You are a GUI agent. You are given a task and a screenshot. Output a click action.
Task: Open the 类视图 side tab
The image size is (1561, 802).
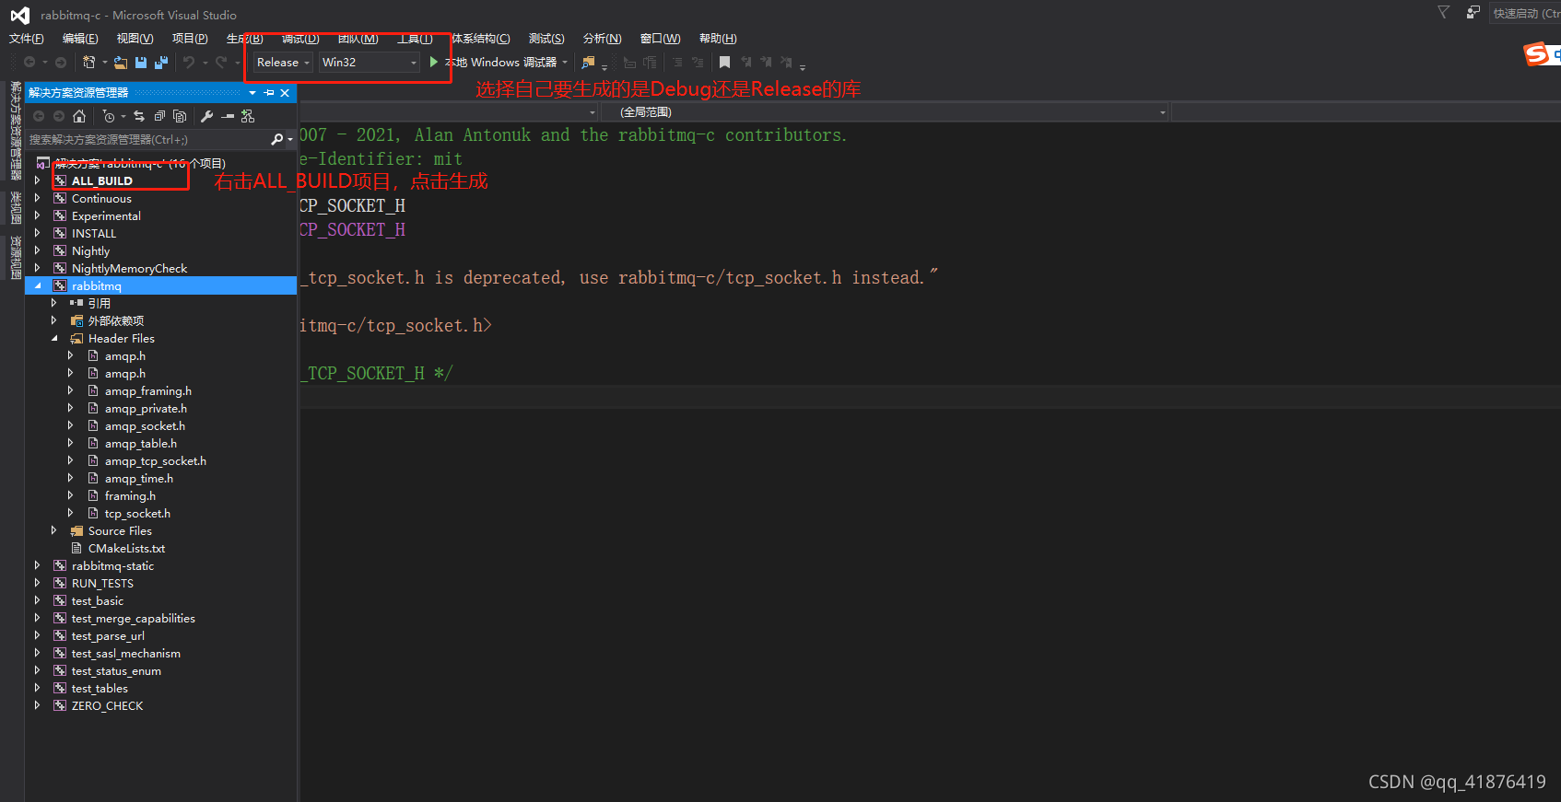coord(15,207)
